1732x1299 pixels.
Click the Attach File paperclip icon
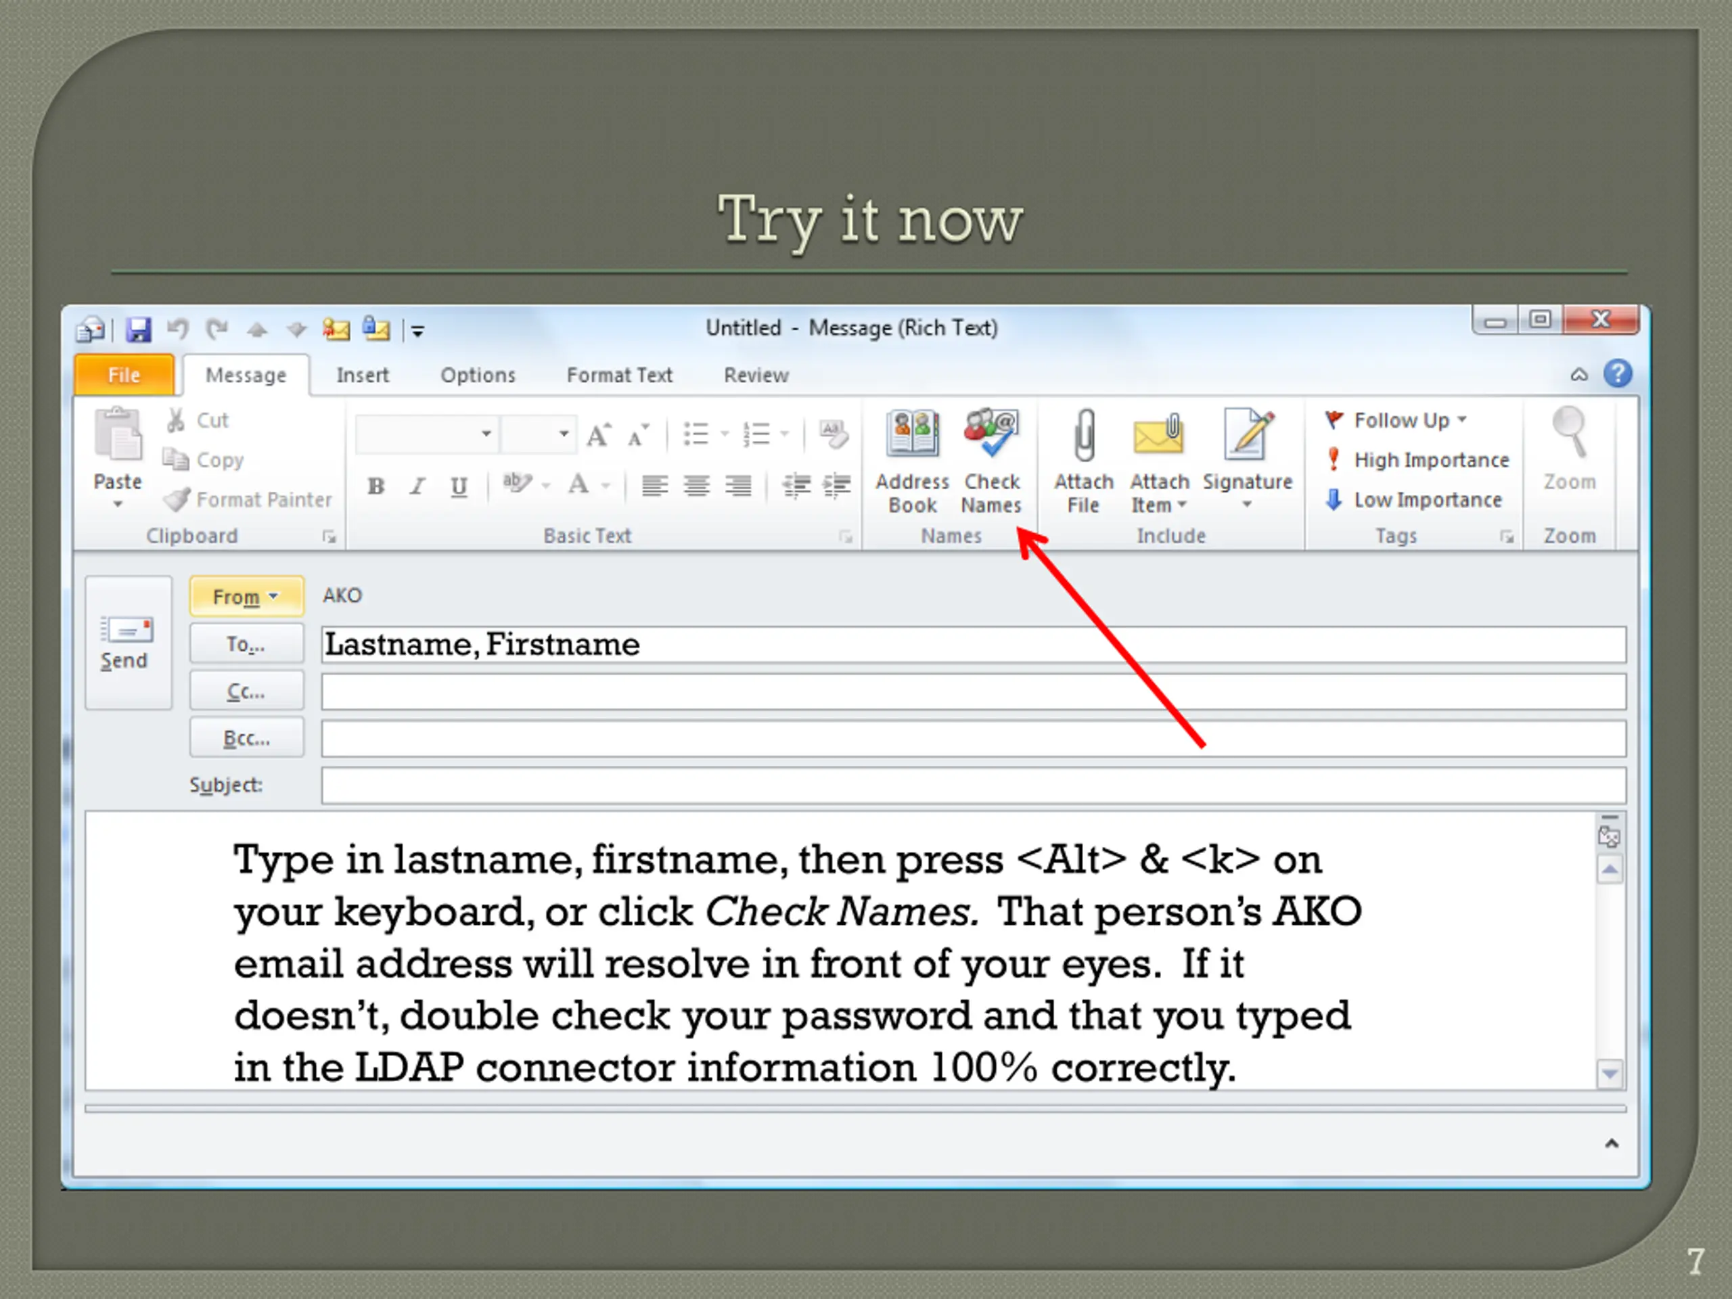1084,435
